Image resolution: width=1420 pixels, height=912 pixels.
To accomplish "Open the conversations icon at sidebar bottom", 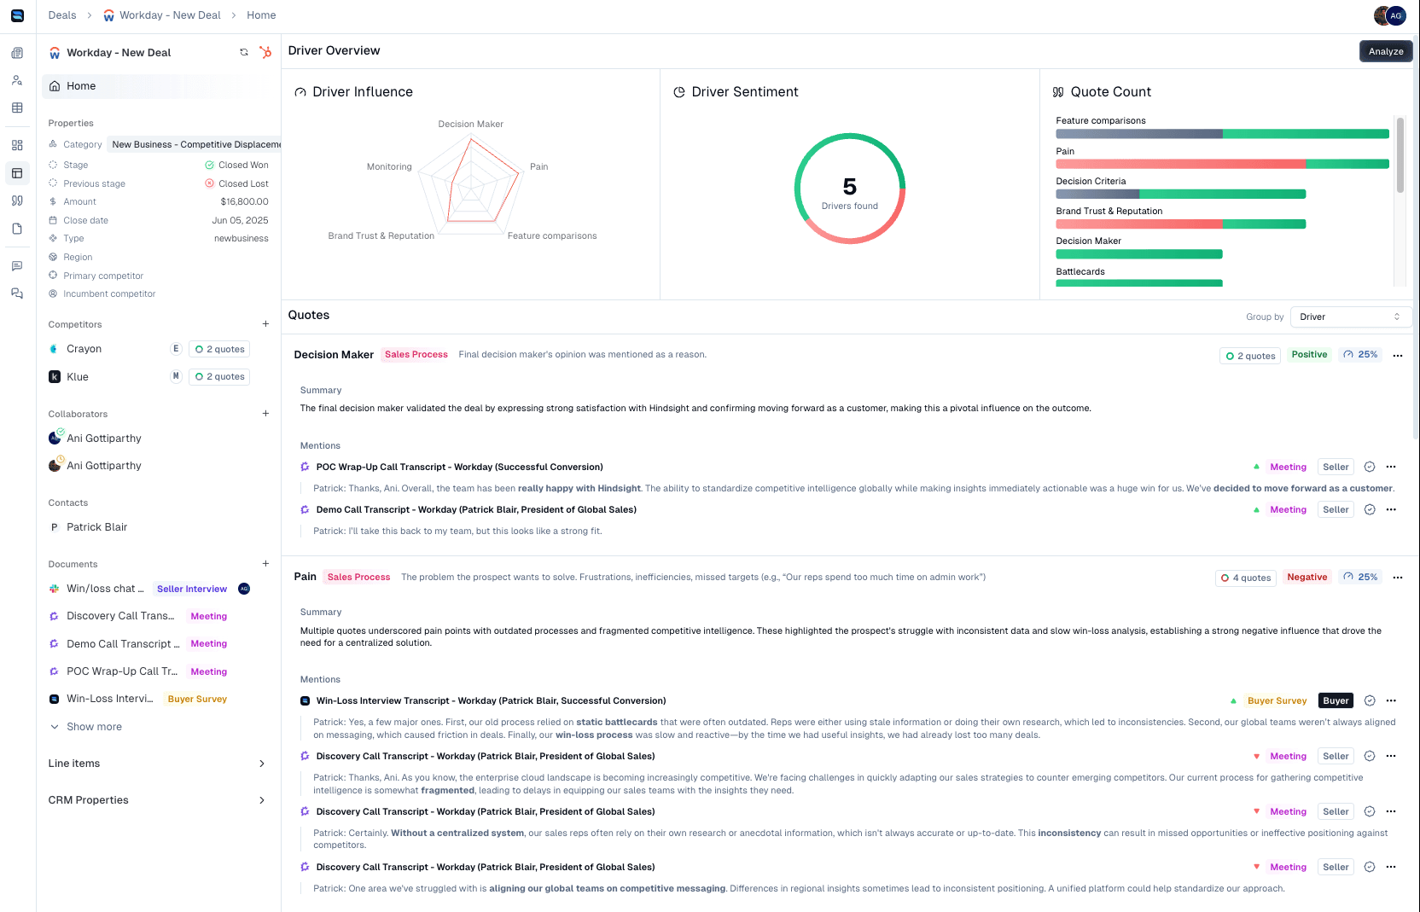I will pos(17,293).
